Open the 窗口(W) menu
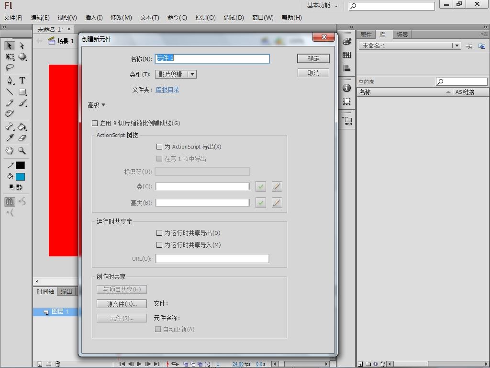Image resolution: width=490 pixels, height=368 pixels. 263,18
